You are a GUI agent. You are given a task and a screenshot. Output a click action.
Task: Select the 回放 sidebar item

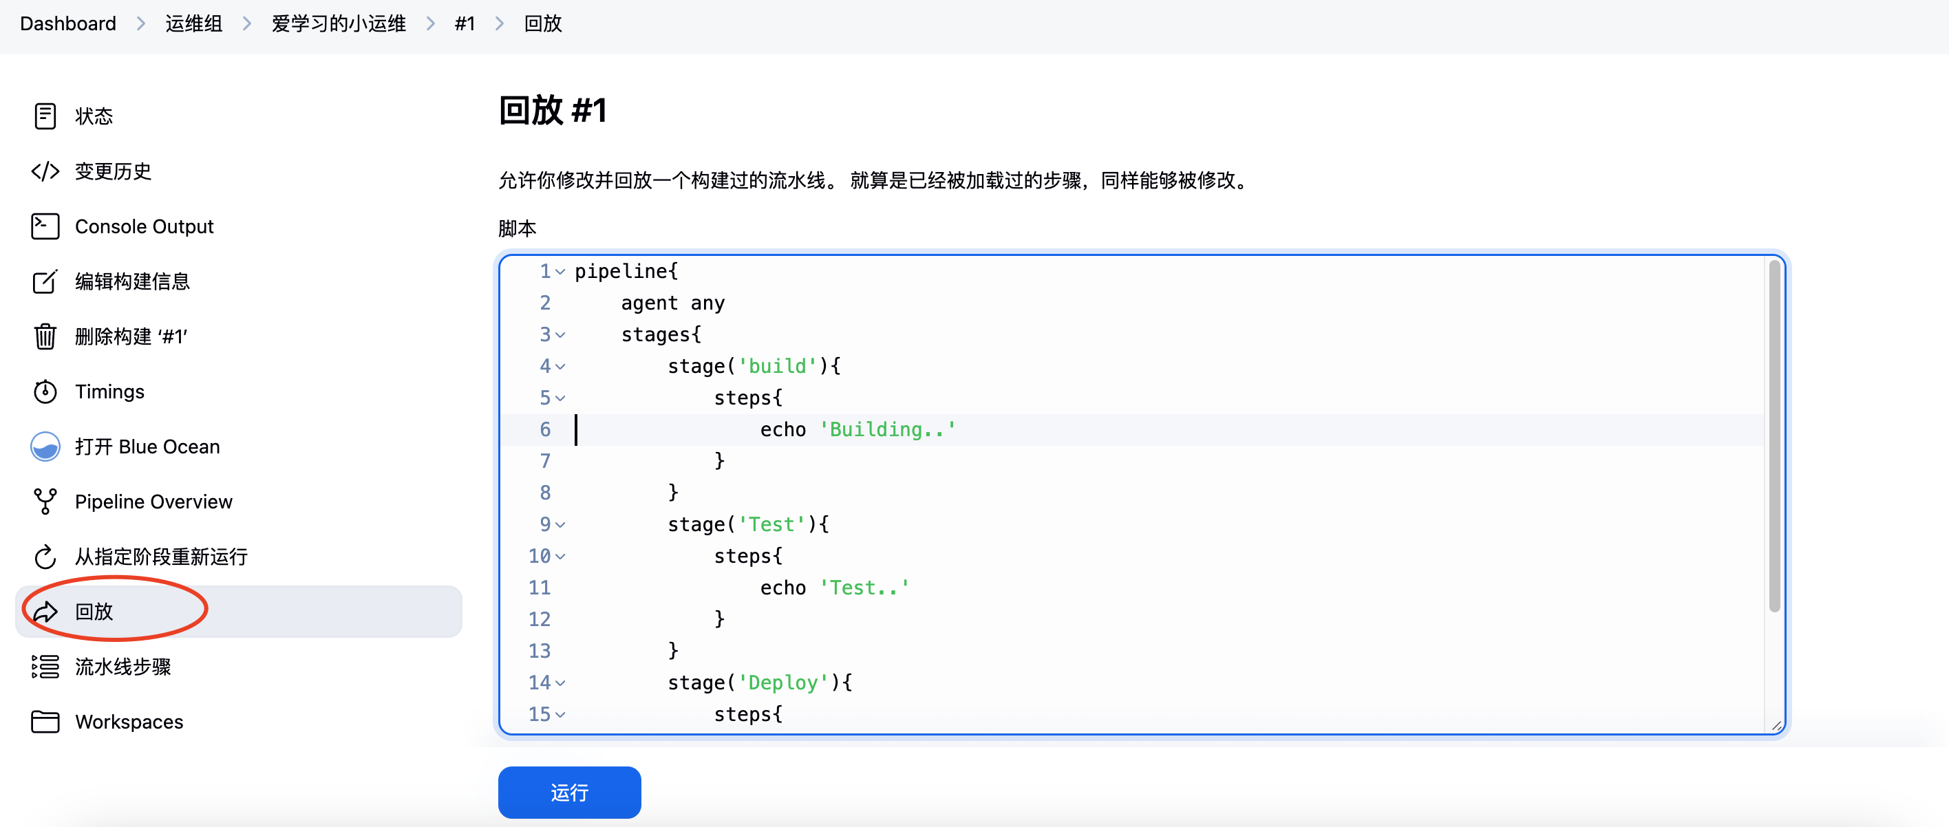94,612
